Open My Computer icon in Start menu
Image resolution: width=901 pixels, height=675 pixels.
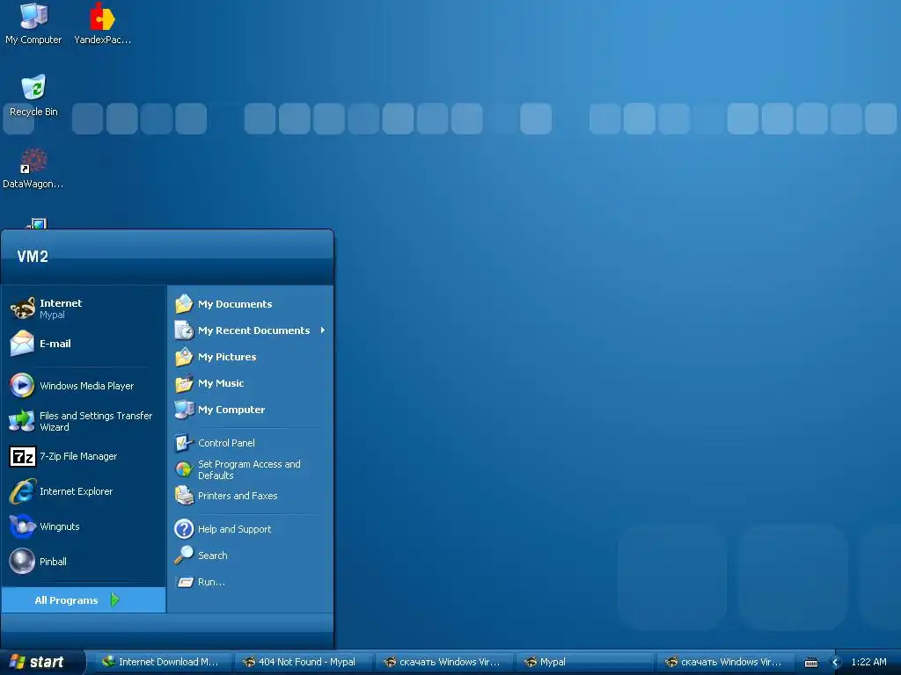coord(184,410)
